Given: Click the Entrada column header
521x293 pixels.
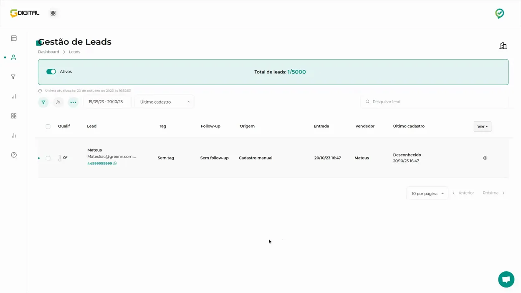Looking at the screenshot, I should coord(321,126).
